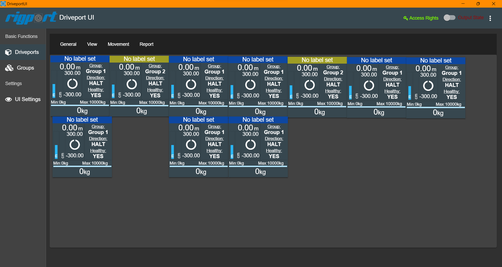Minimize the DriveportUI window
This screenshot has height=267, width=502.
463,4
